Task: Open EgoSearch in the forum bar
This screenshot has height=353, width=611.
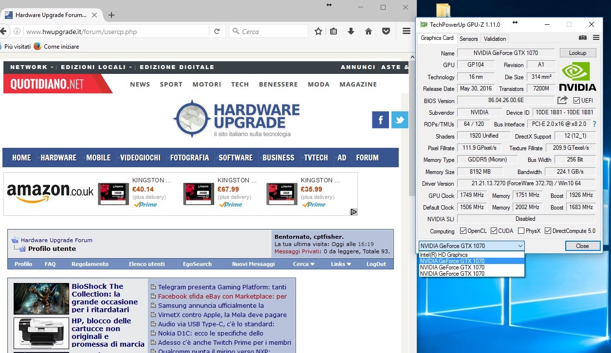Action: 197,264
